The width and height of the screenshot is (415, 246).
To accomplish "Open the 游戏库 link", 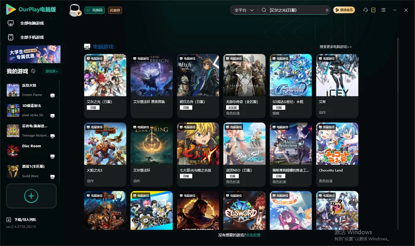I will (51, 71).
